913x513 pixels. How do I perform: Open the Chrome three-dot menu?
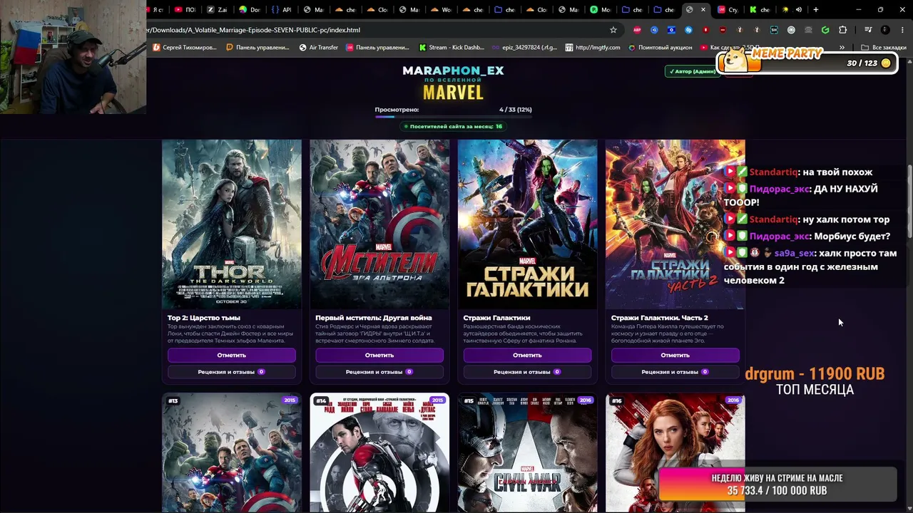coord(902,30)
